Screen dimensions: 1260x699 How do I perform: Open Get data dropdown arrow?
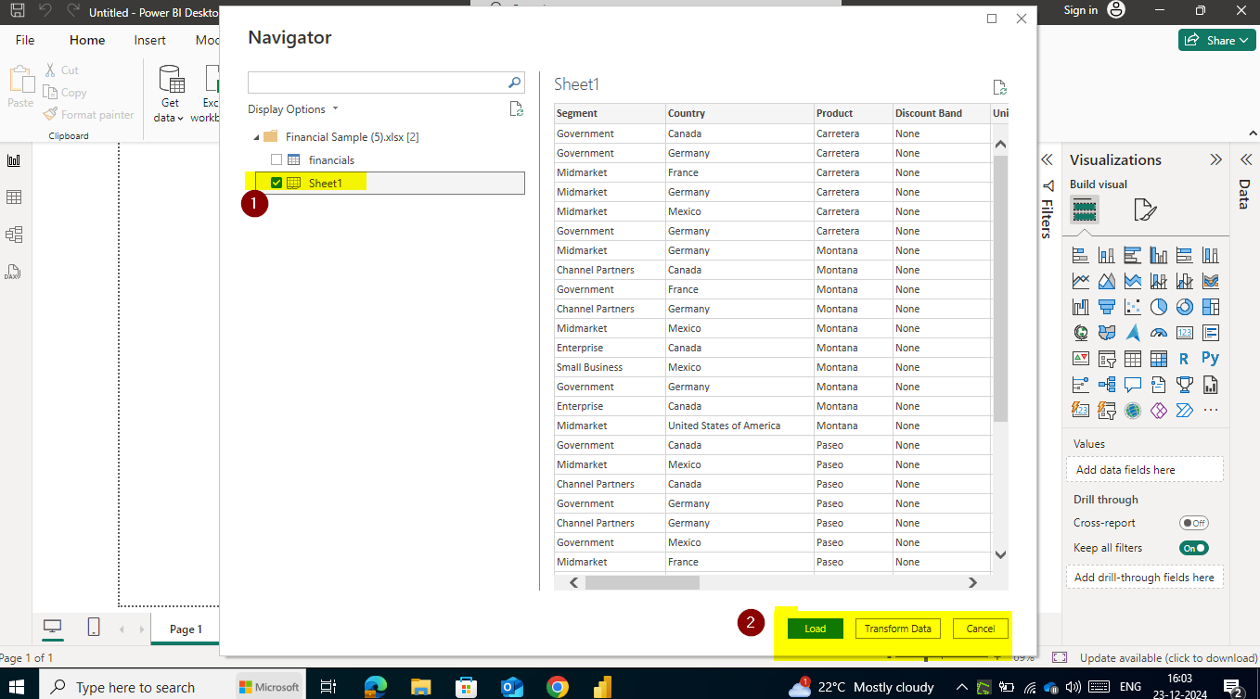pyautogui.click(x=182, y=118)
